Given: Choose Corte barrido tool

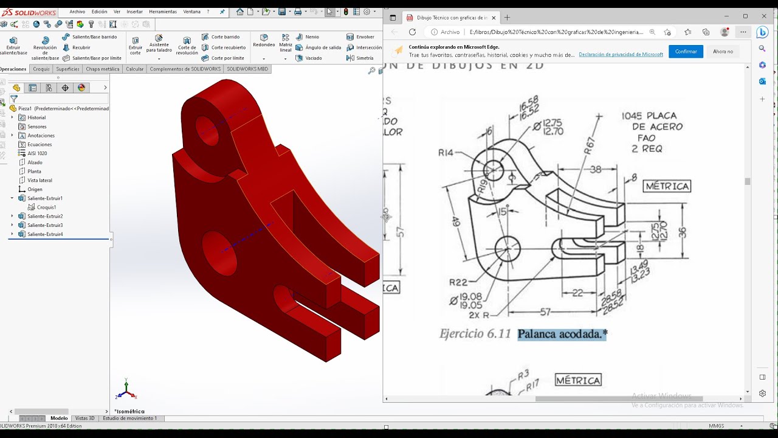Looking at the screenshot, I should [x=221, y=36].
